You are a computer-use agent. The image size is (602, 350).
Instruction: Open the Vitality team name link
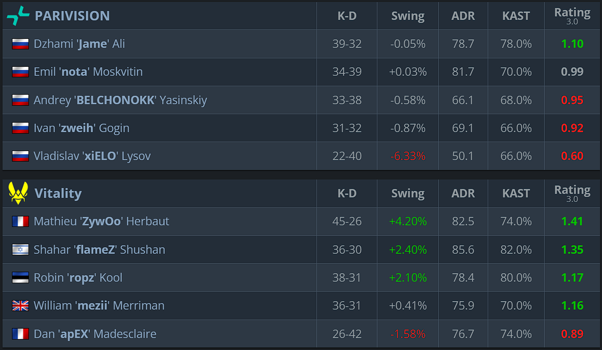(58, 193)
